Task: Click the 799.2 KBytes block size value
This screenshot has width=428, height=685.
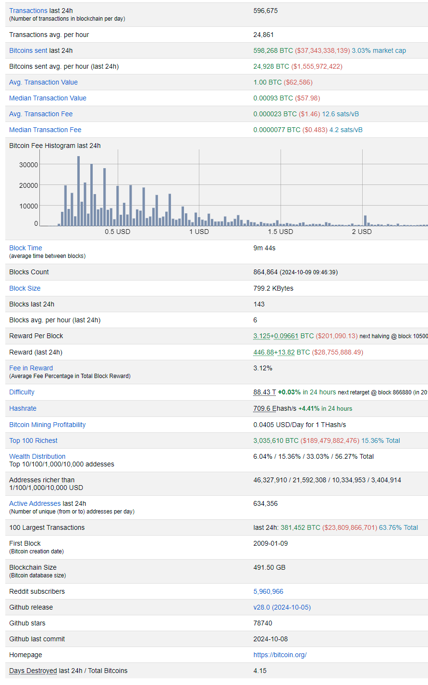Action: (273, 288)
